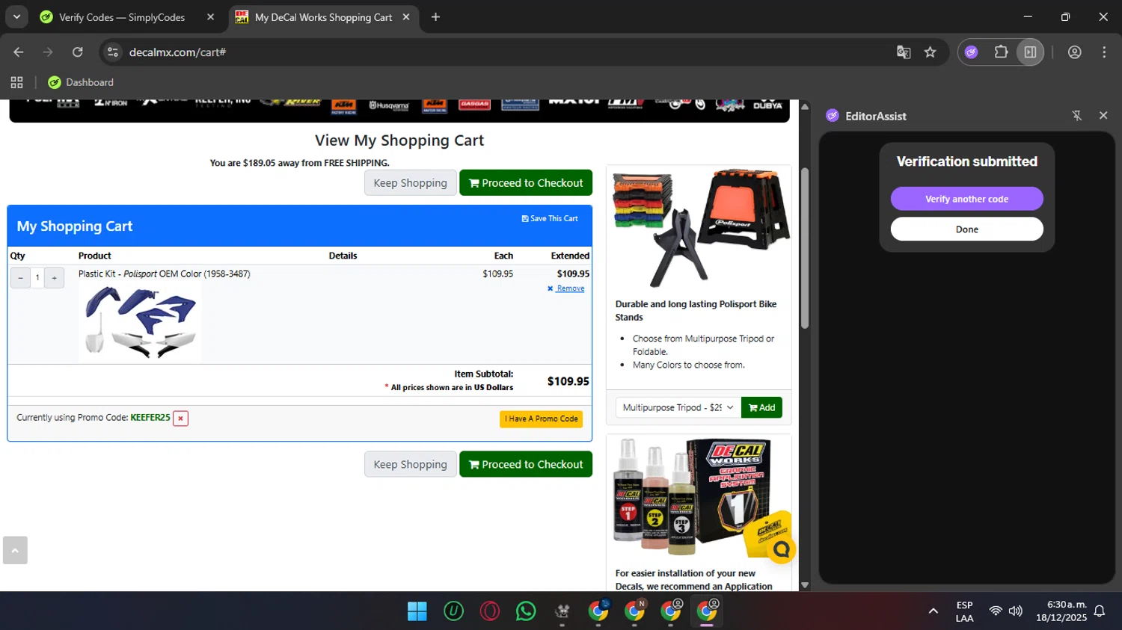This screenshot has width=1122, height=630.
Task: Open the Windows Start menu
Action: [x=417, y=611]
